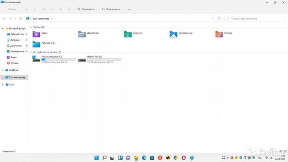Open the Загрузки folder icon
This screenshot has width=288, height=162.
pos(128,34)
